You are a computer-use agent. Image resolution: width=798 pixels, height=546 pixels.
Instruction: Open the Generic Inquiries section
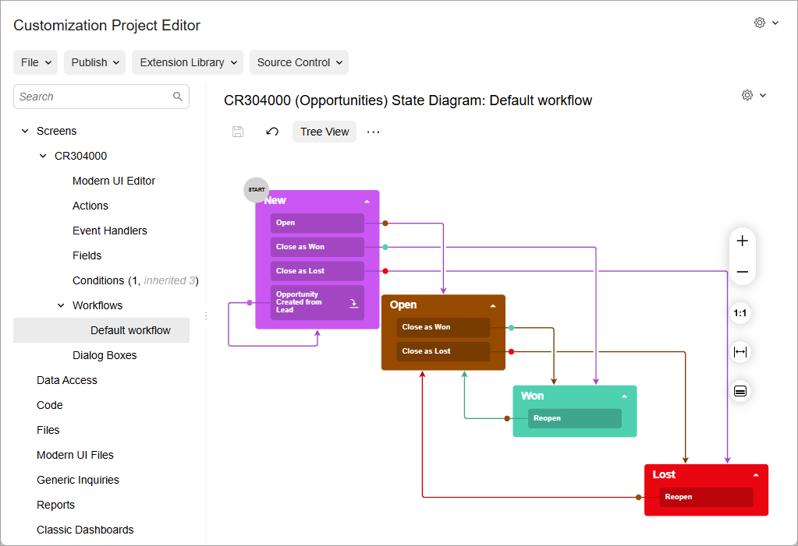click(x=77, y=479)
